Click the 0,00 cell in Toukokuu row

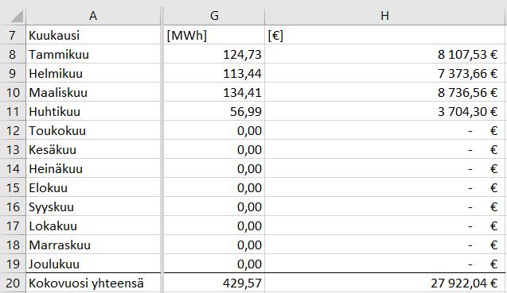click(214, 130)
